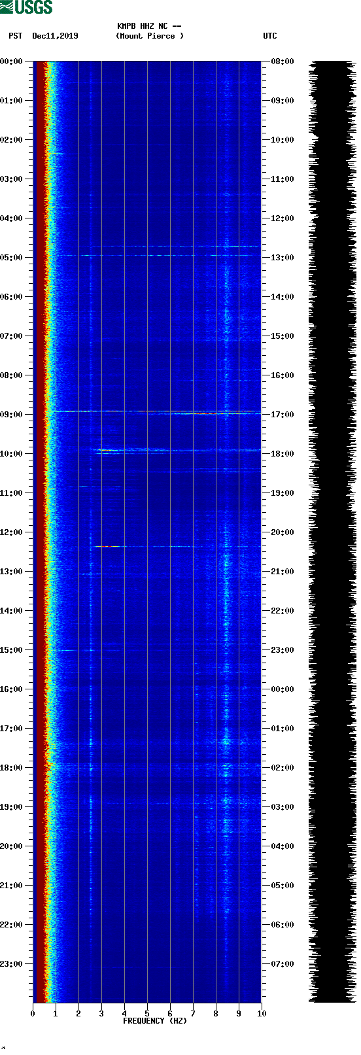The image size is (361, 1055).
Task: Click the UTC time label '07:00'
Action: pos(282,964)
